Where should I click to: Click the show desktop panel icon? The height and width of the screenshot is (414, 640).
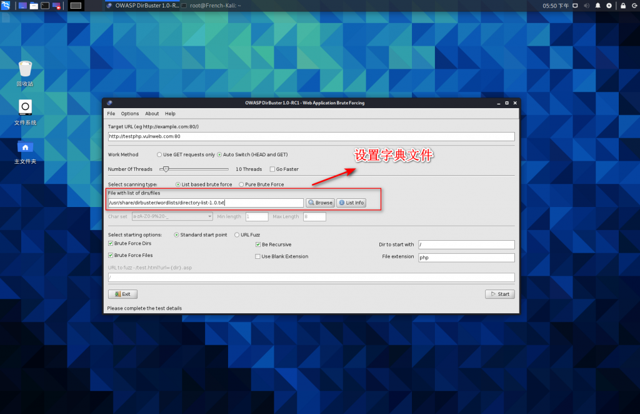23,6
